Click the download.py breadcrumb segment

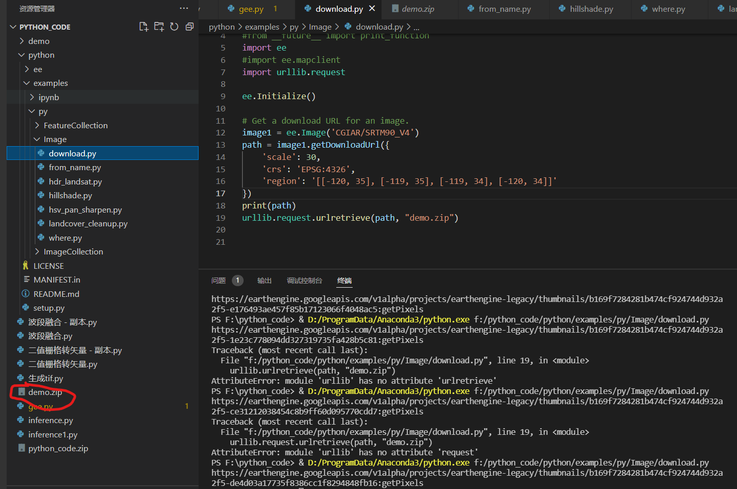point(379,27)
